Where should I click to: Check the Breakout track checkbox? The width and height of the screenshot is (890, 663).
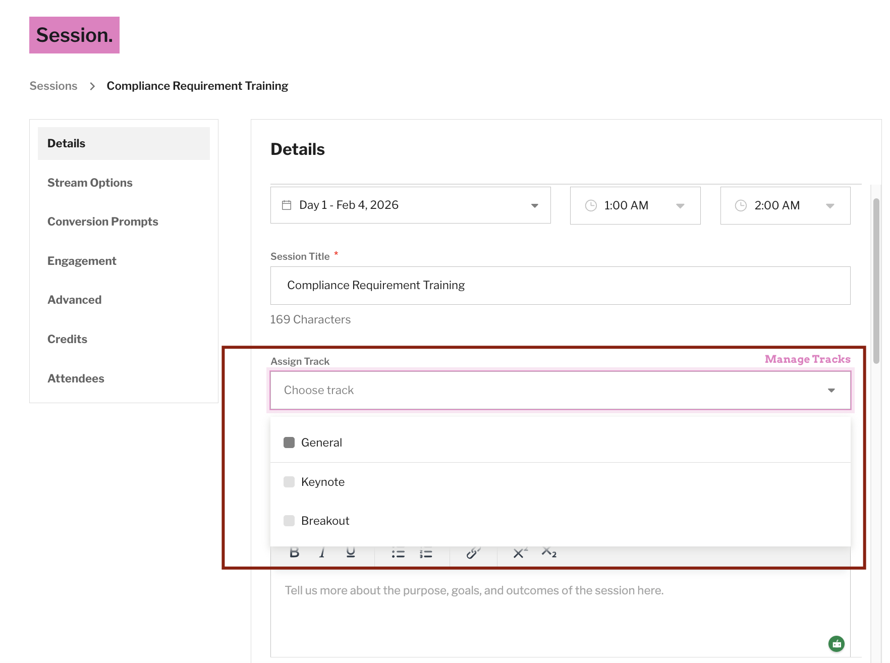(289, 521)
